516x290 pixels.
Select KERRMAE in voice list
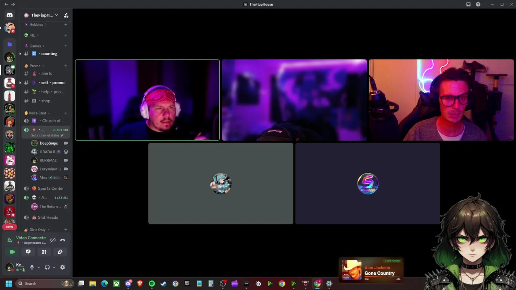point(49,160)
